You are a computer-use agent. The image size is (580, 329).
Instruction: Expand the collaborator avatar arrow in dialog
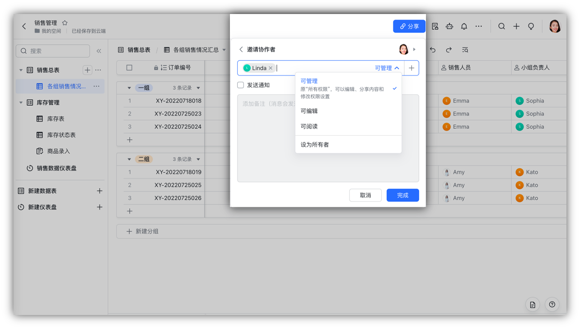click(x=414, y=49)
